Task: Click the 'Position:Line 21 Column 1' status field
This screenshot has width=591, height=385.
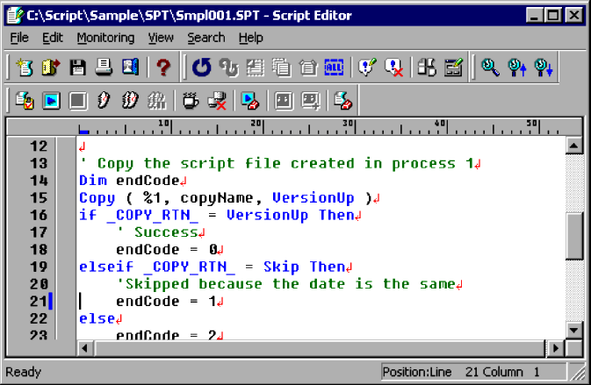Action: (473, 372)
